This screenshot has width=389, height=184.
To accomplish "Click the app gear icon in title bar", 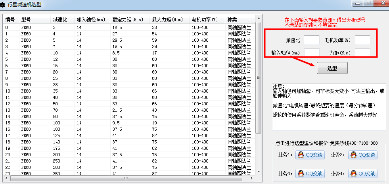I will click(x=3, y=4).
